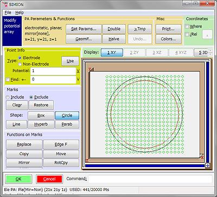Click the Halve button

click(x=114, y=39)
